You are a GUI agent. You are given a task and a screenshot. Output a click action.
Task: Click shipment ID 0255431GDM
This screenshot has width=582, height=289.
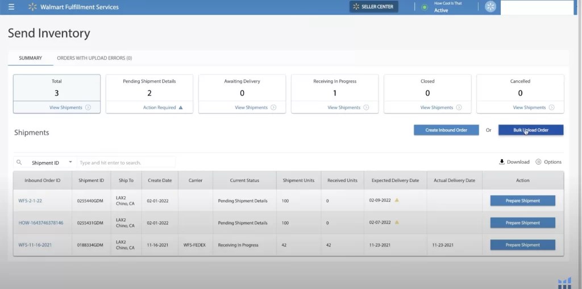tap(90, 223)
